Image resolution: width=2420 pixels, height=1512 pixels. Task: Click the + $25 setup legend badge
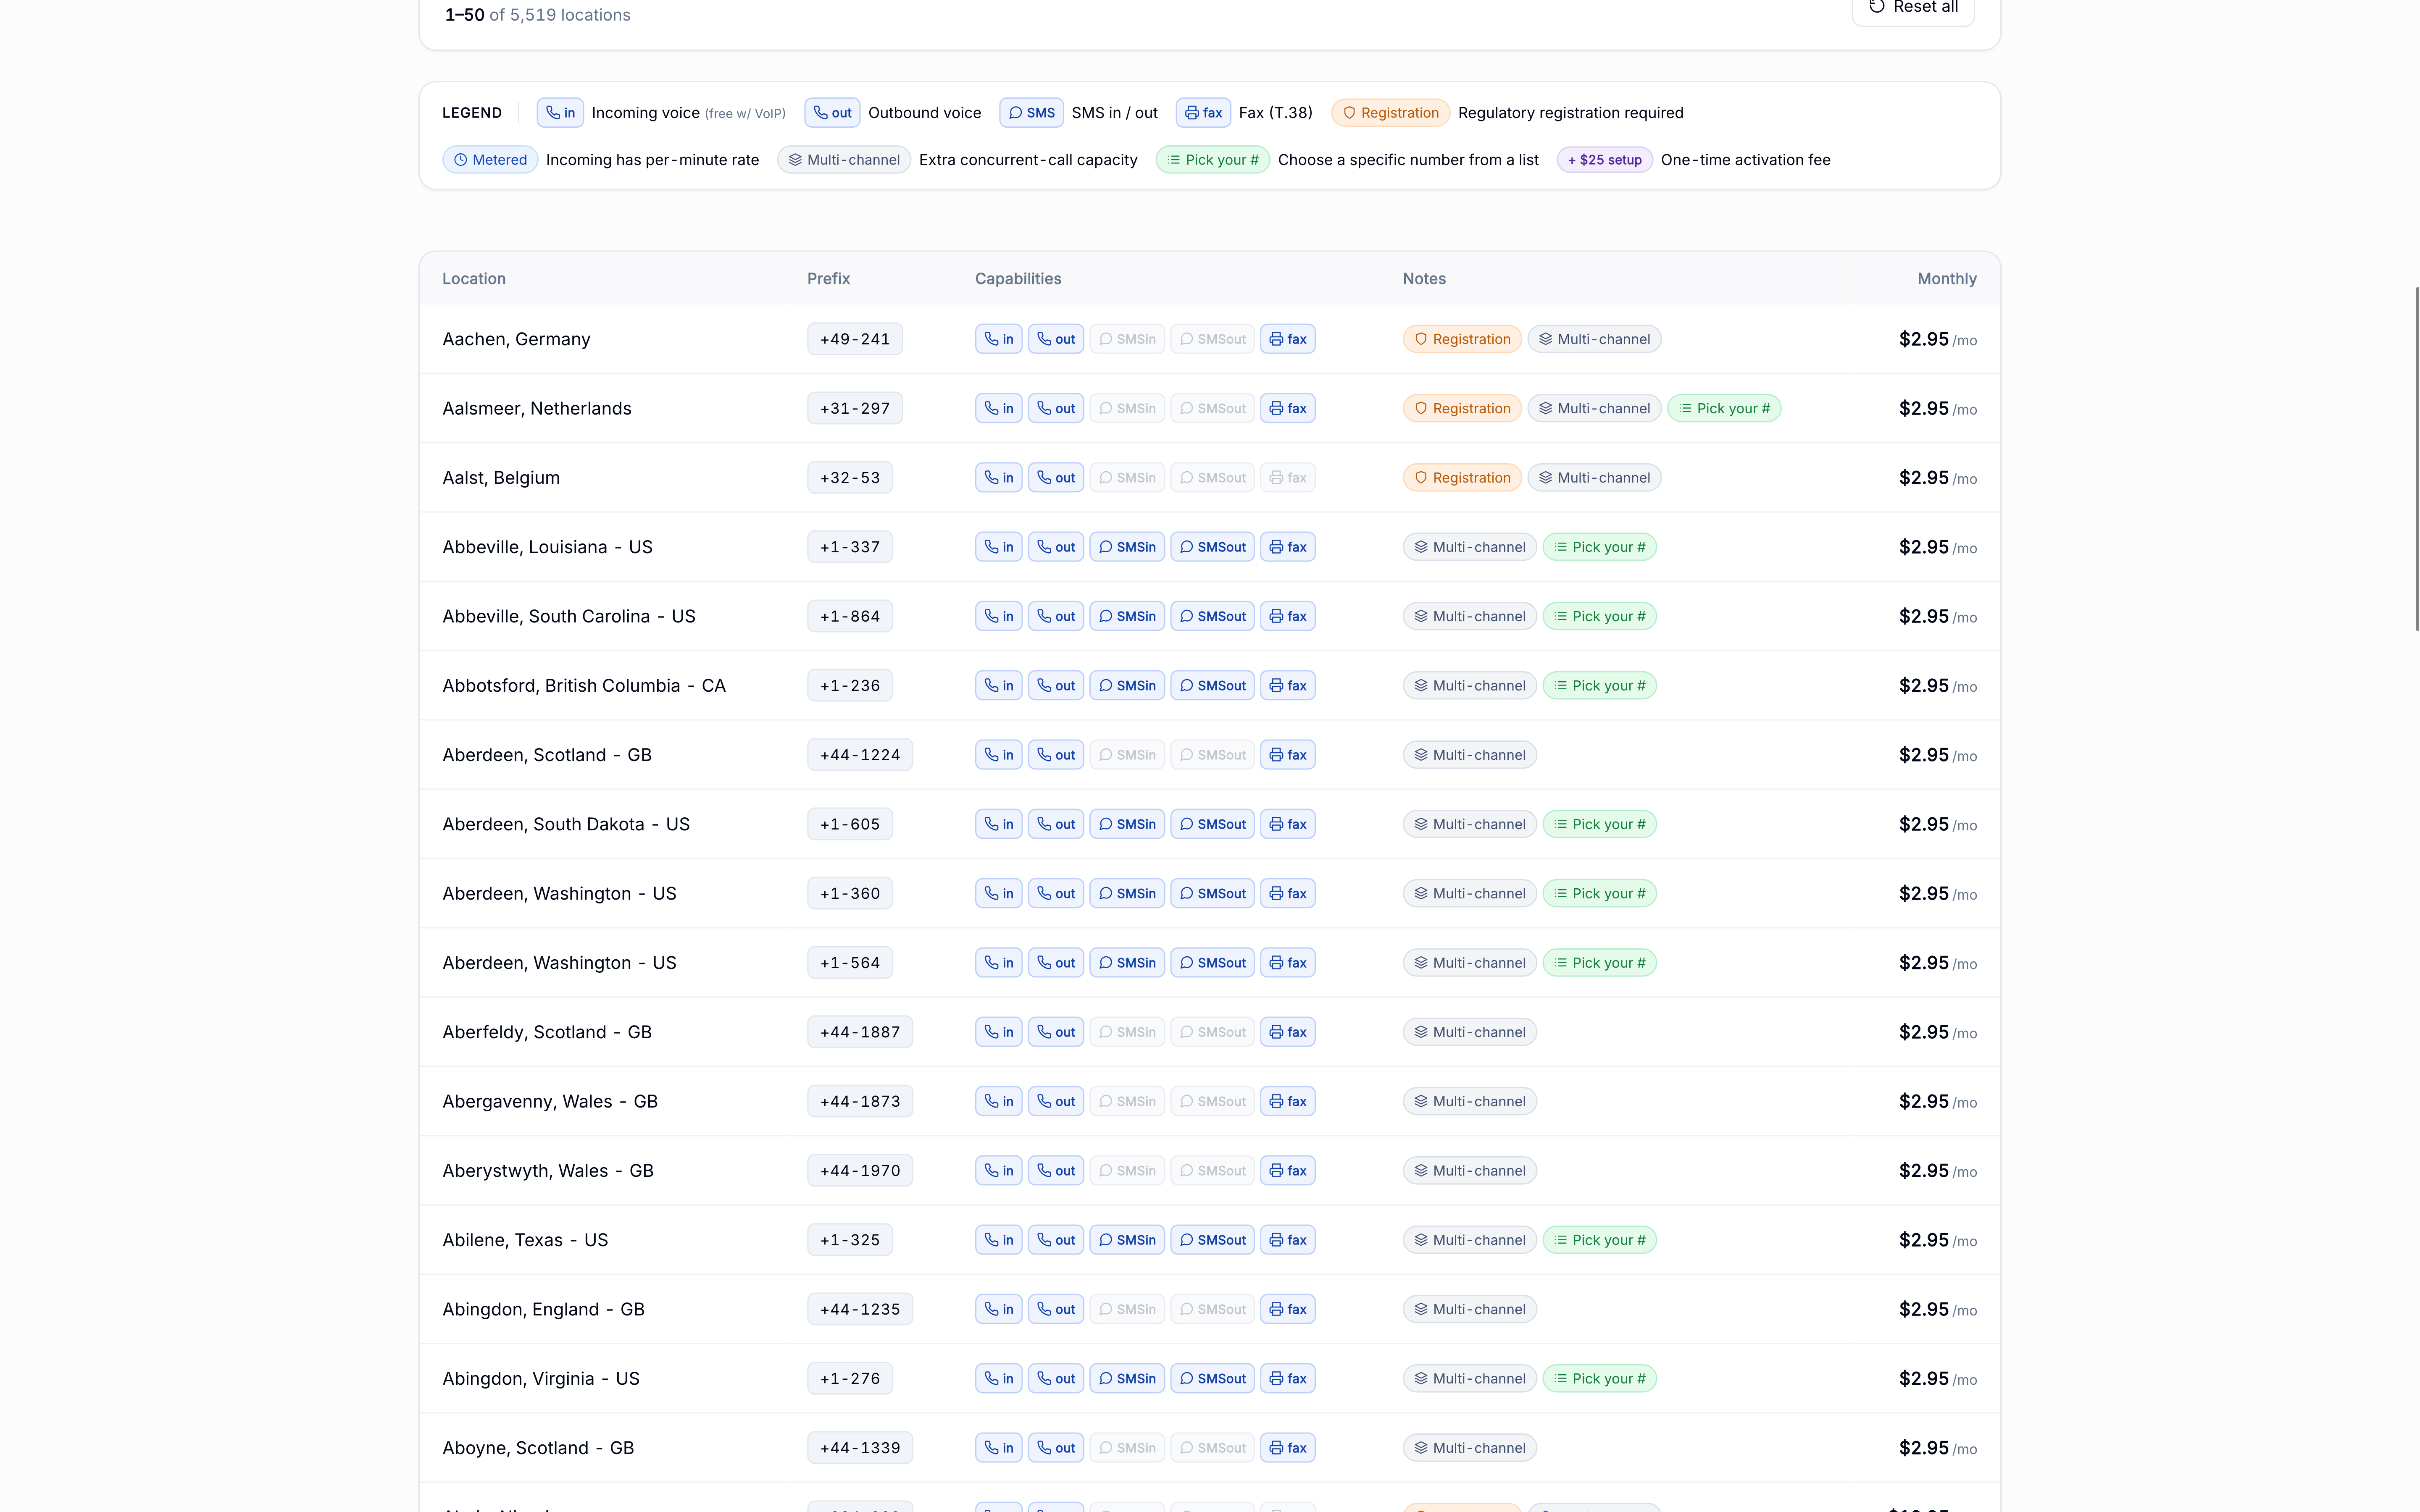point(1604,160)
